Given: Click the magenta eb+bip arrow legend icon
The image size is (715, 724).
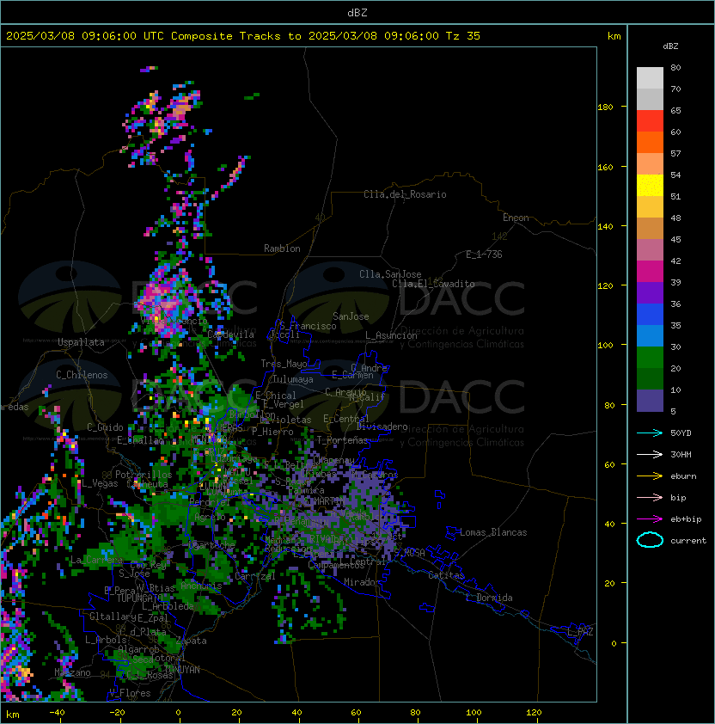Looking at the screenshot, I should (650, 519).
